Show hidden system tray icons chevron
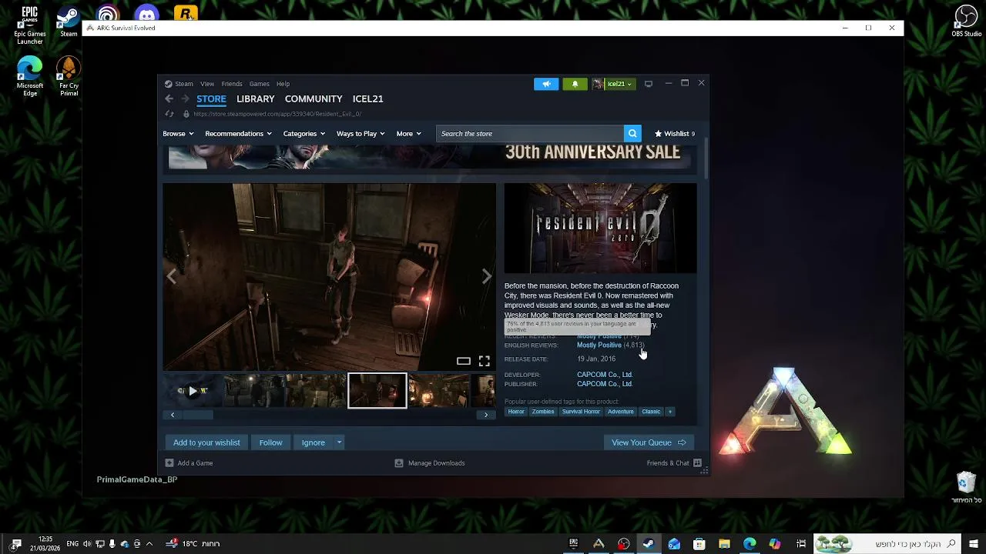This screenshot has height=554, width=986. coord(149,544)
